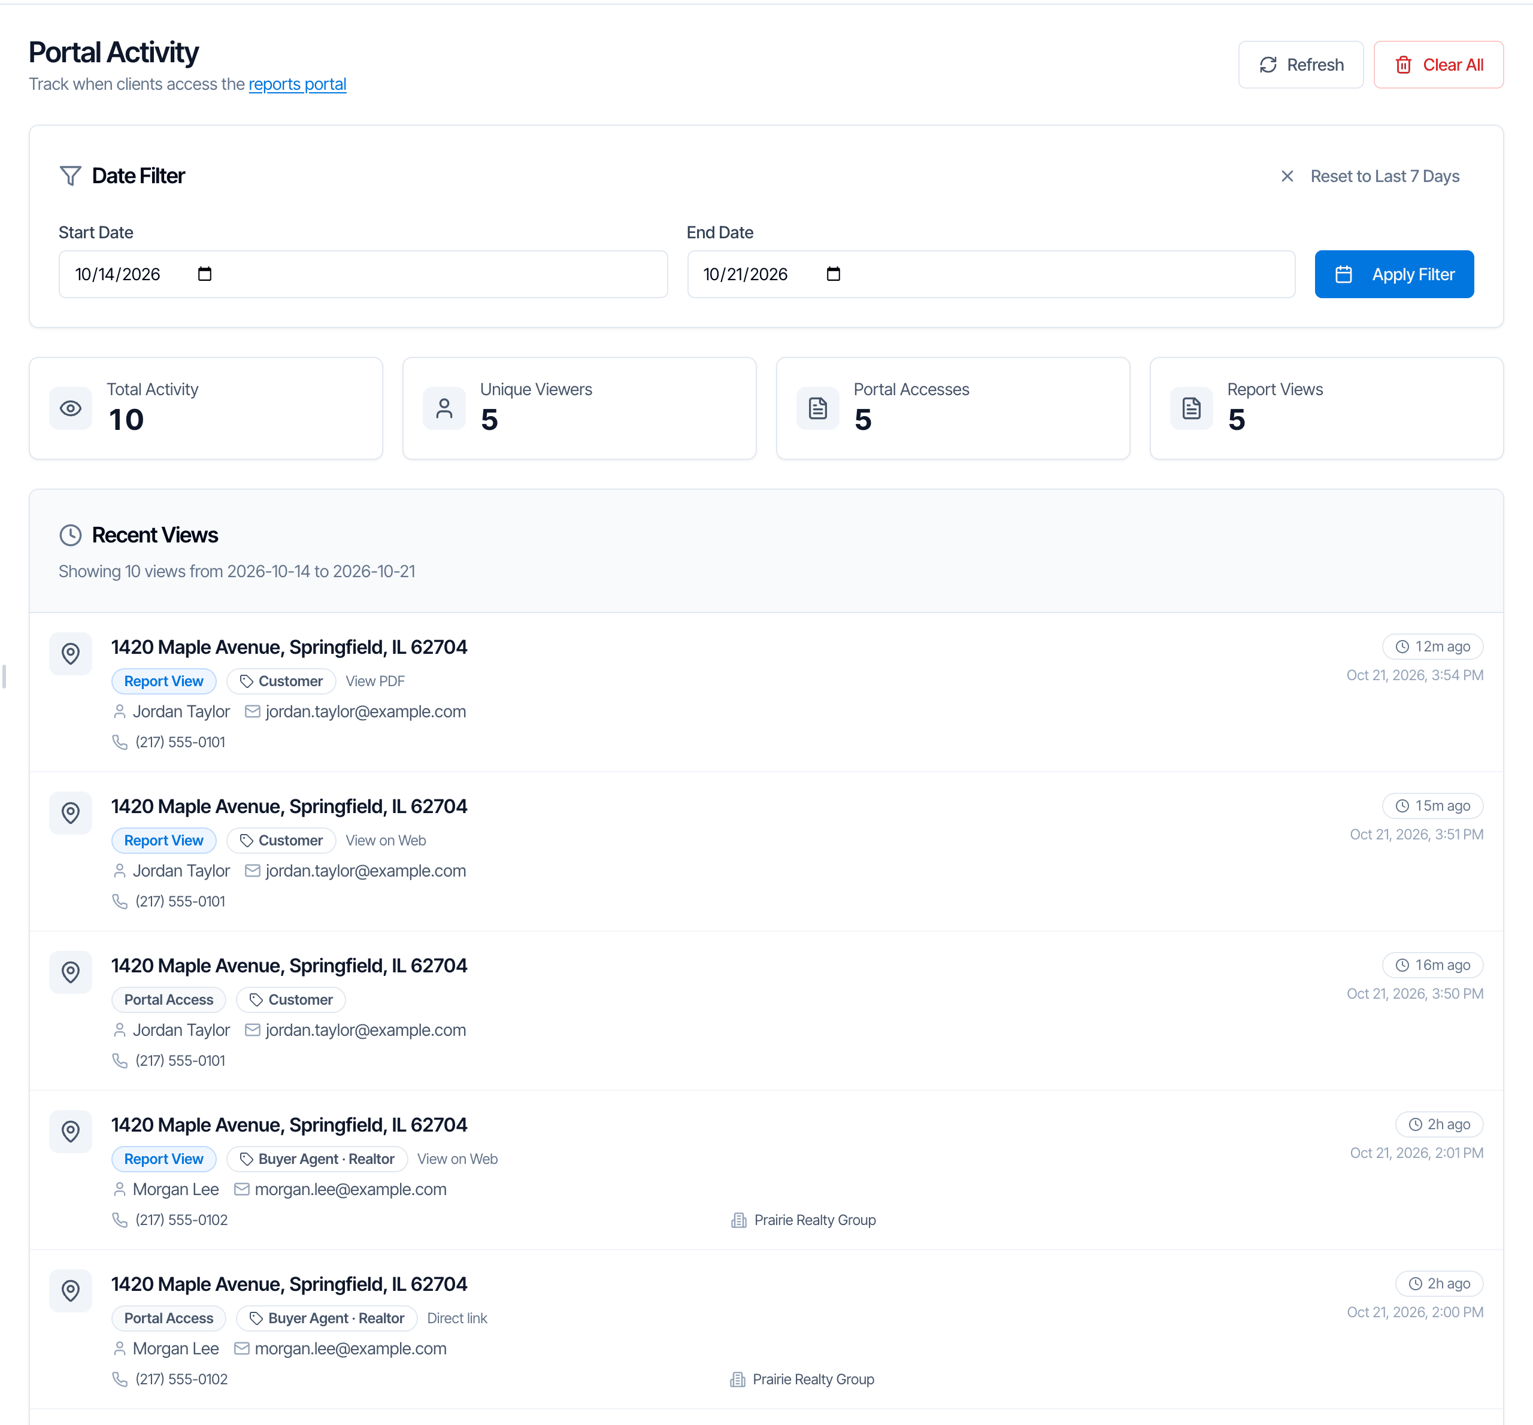Click the Showing 10 views summary text

click(237, 572)
